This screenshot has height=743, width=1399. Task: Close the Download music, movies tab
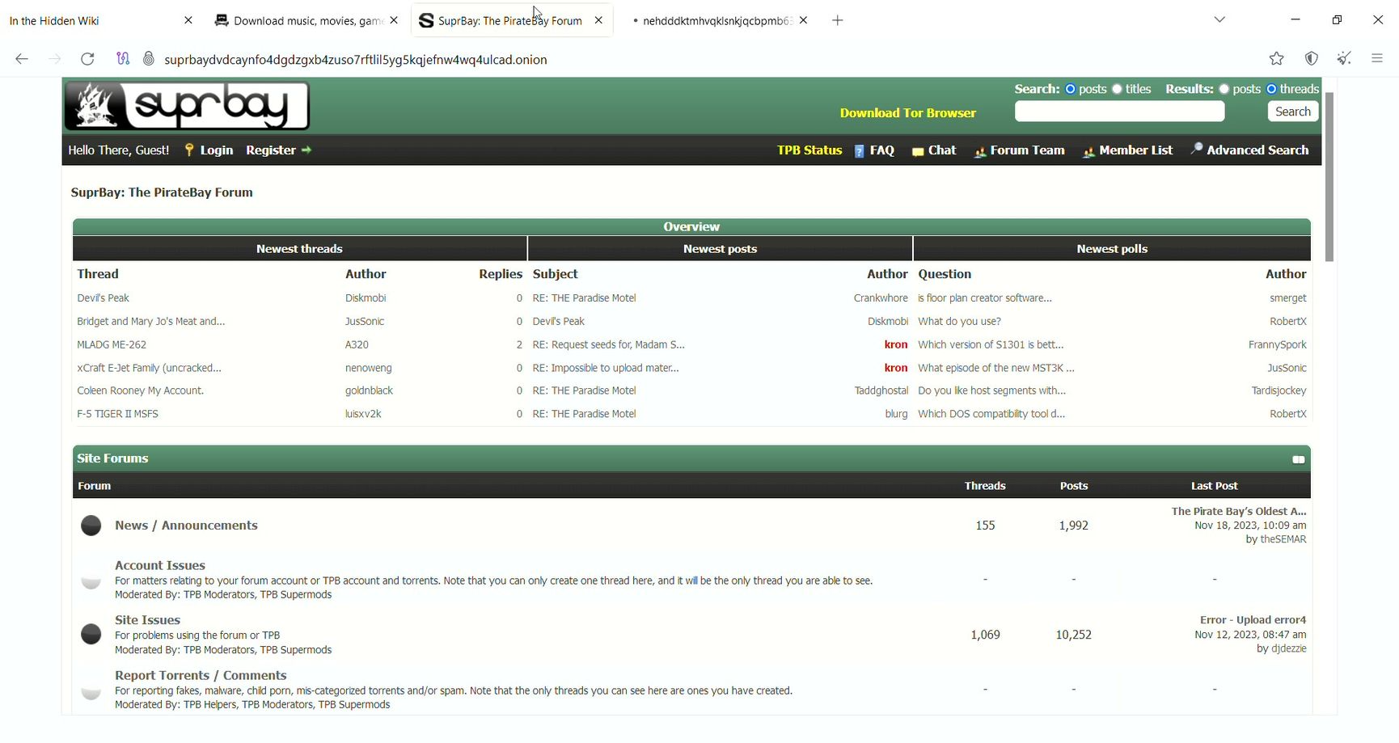point(394,20)
